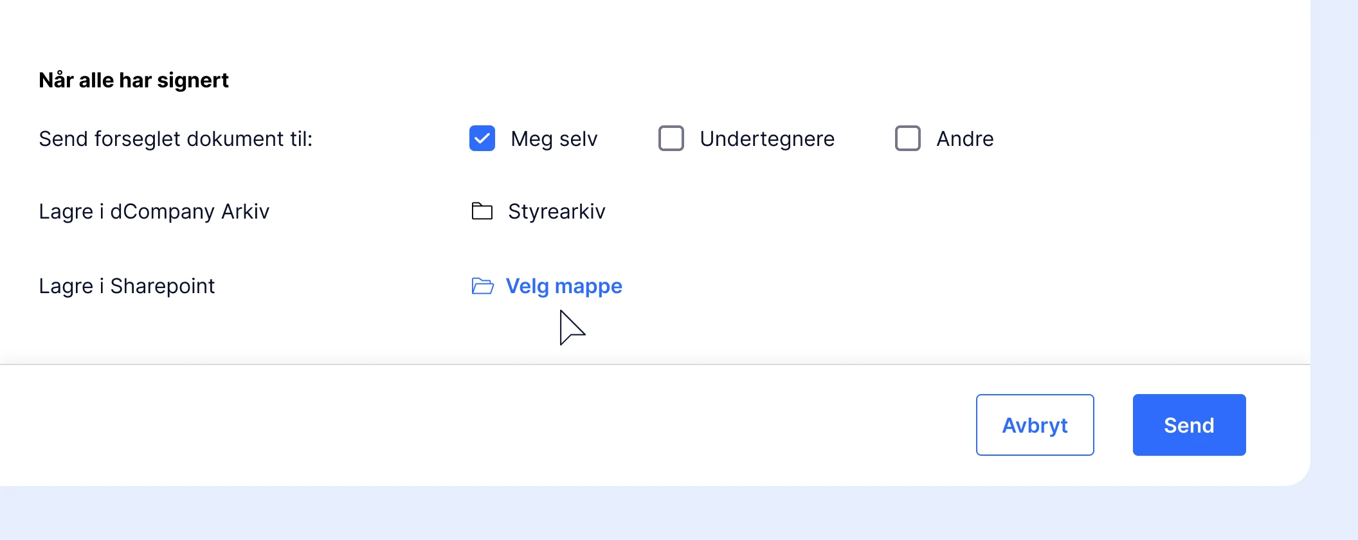This screenshot has width=1358, height=540.
Task: Click the Lagre i Sharepoint row label
Action: click(x=127, y=286)
